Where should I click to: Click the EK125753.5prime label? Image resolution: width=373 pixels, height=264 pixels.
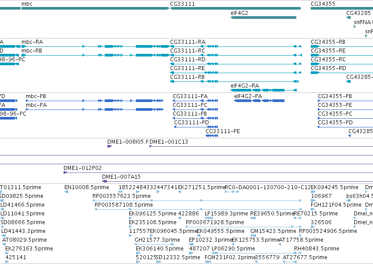[255, 240]
